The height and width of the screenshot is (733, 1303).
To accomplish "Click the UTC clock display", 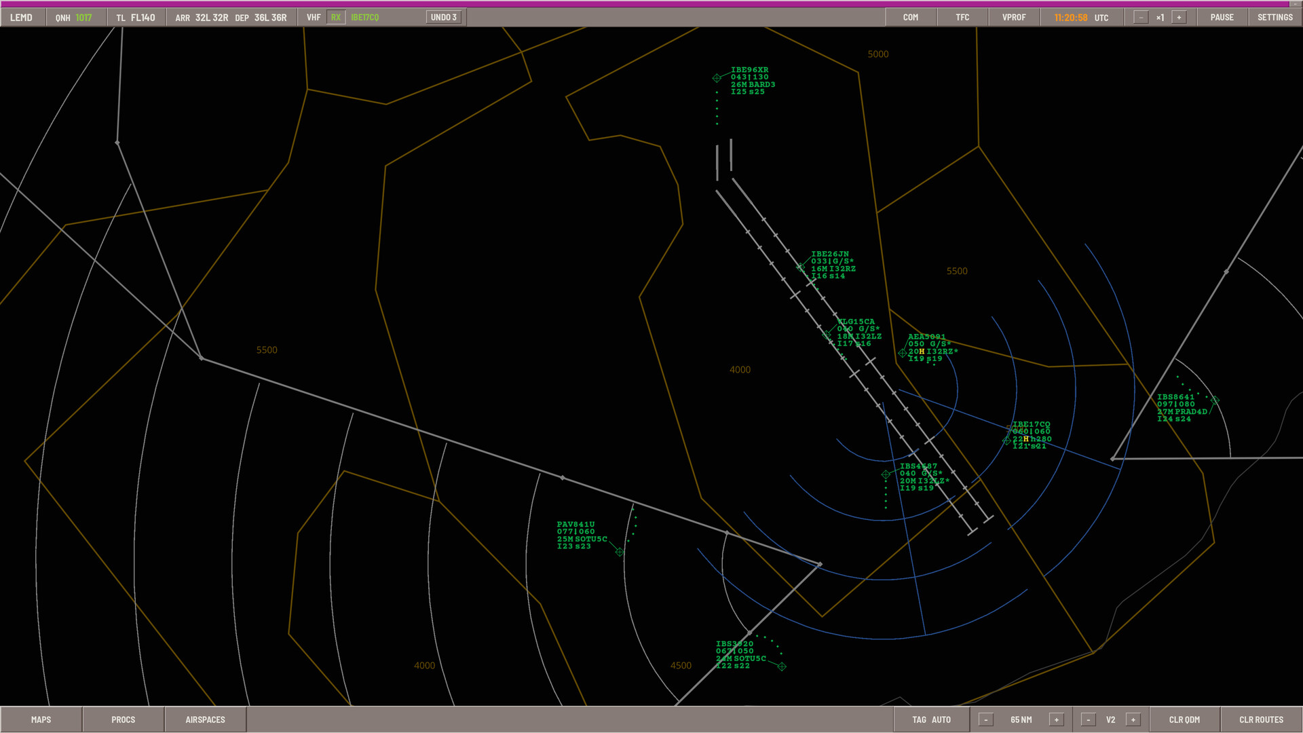I will (x=1081, y=18).
